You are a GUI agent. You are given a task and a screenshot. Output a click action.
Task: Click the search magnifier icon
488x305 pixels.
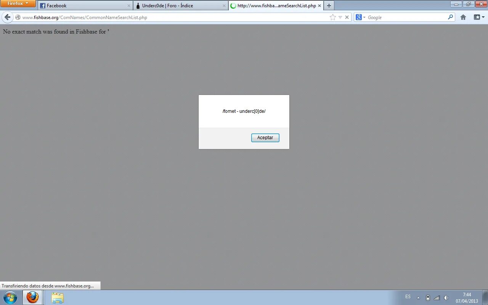pyautogui.click(x=450, y=17)
